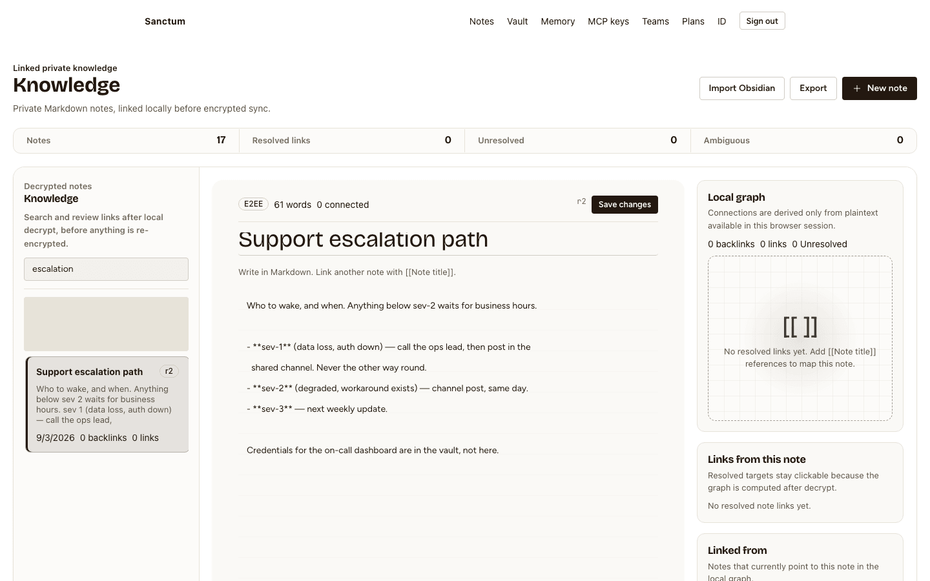Focus the search field containing "escalation"
The image size is (930, 581).
point(106,269)
